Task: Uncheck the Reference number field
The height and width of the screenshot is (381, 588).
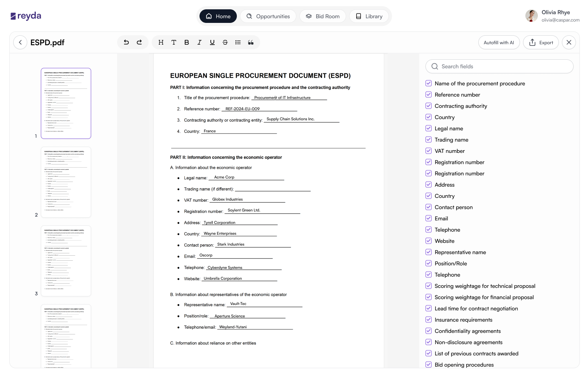Action: tap(429, 95)
